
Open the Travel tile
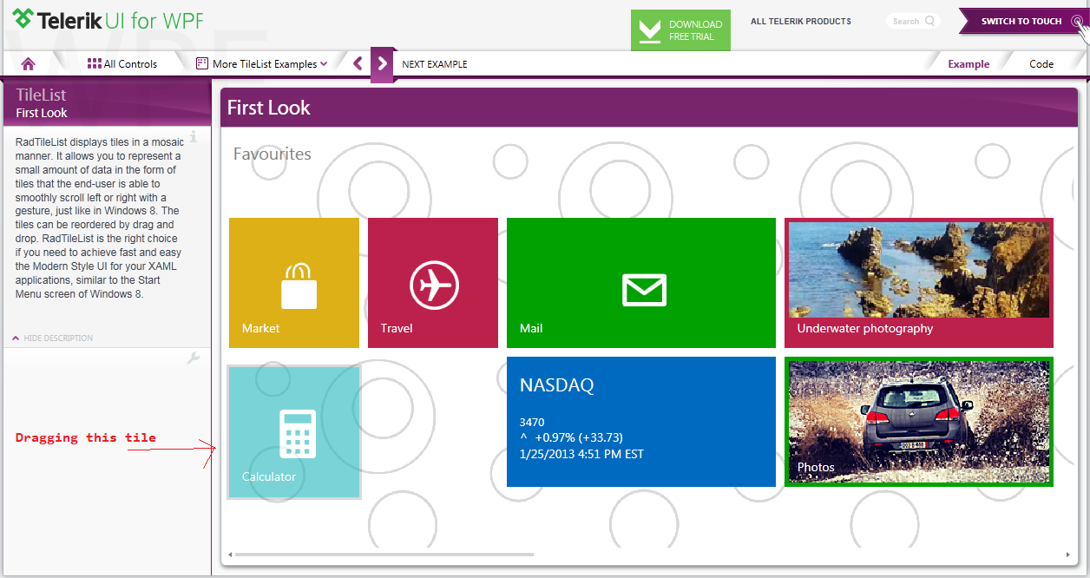click(x=433, y=283)
